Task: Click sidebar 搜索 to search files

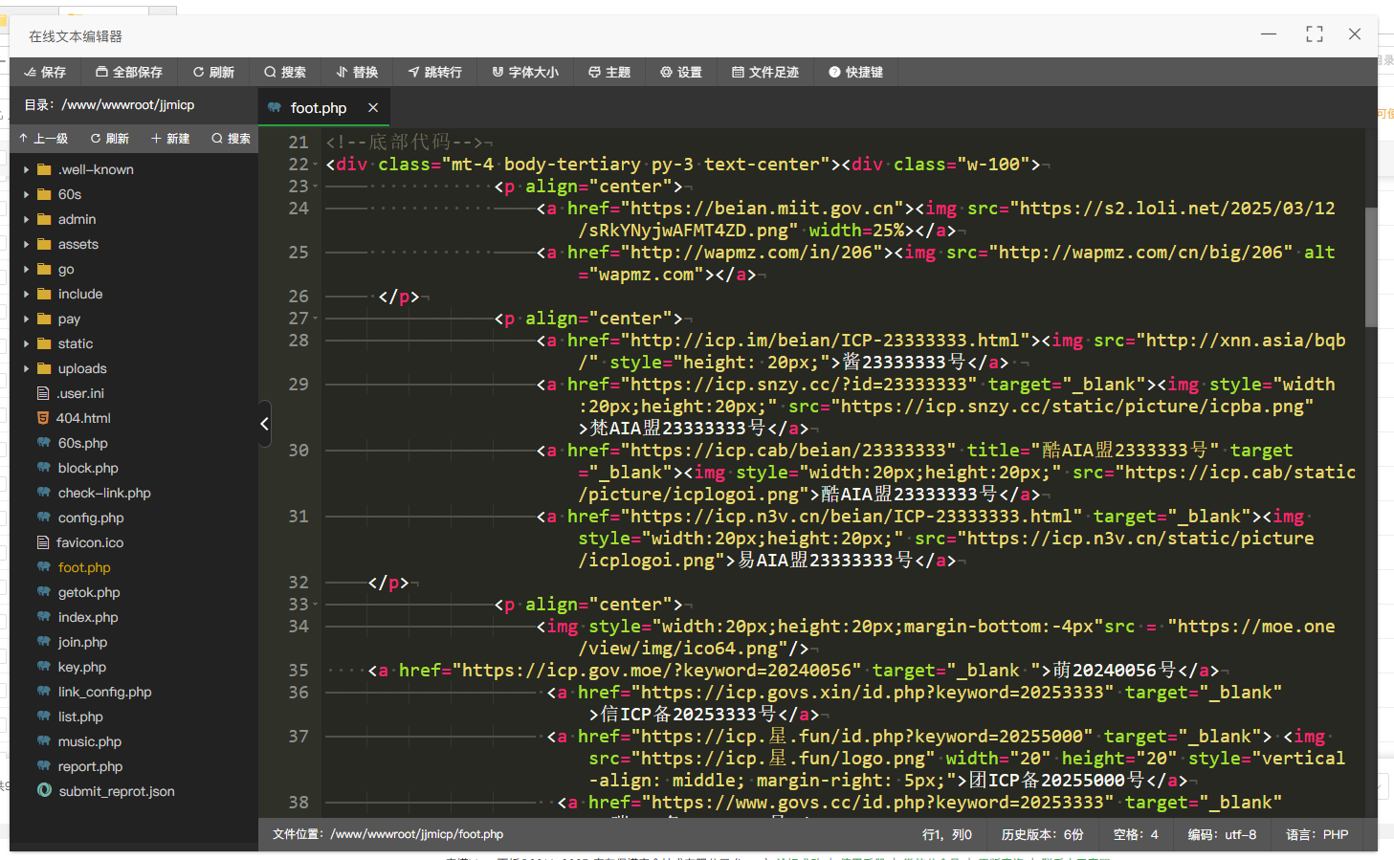Action: [232, 139]
